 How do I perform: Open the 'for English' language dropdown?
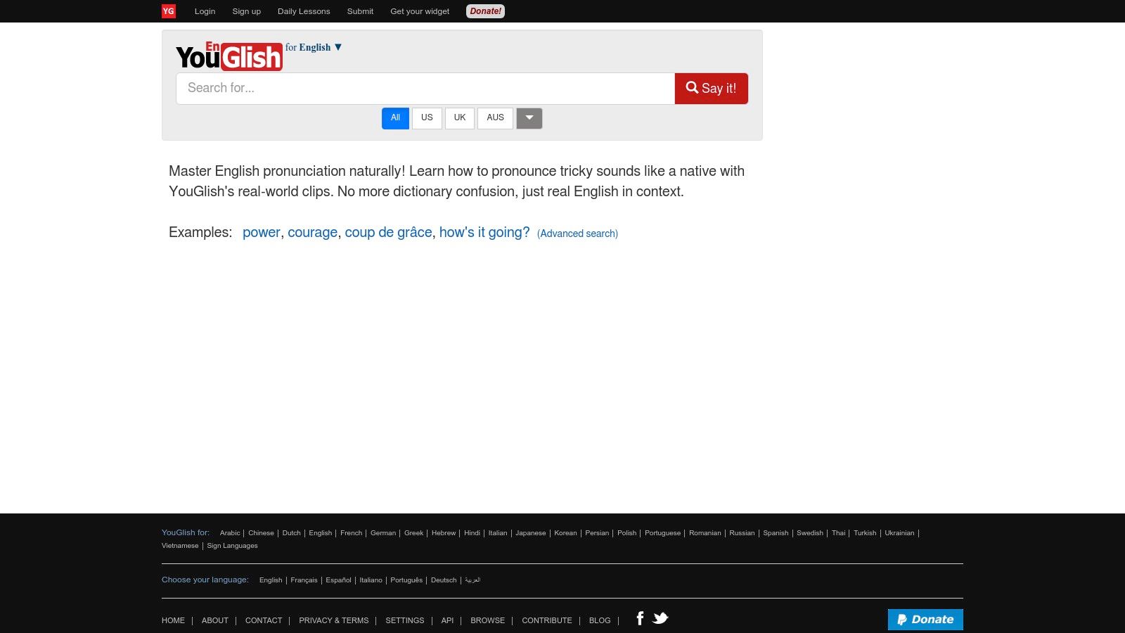tap(314, 47)
